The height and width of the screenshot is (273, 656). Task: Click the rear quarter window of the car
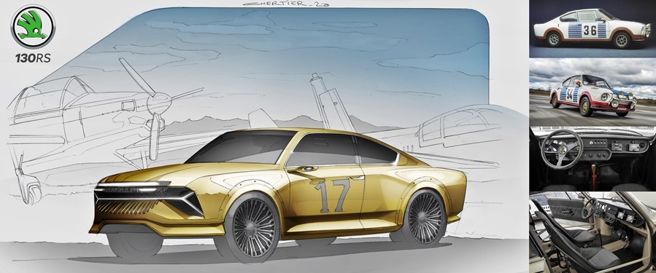(x=377, y=150)
